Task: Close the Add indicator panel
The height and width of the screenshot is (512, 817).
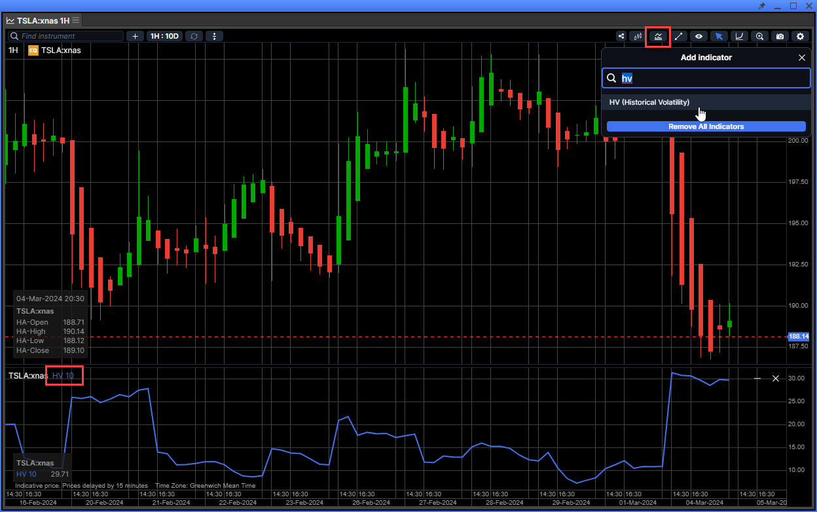Action: pyautogui.click(x=802, y=58)
